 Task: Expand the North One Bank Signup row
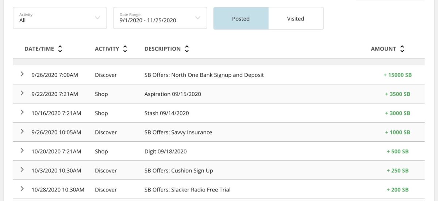[x=22, y=74]
